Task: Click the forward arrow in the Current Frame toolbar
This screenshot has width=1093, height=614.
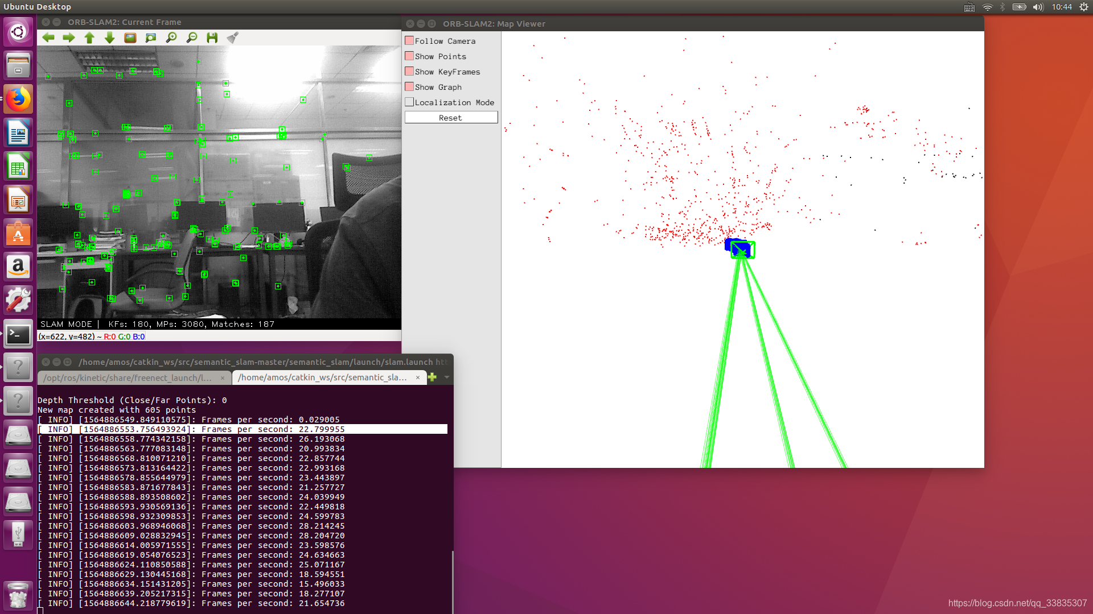Action: (x=68, y=38)
